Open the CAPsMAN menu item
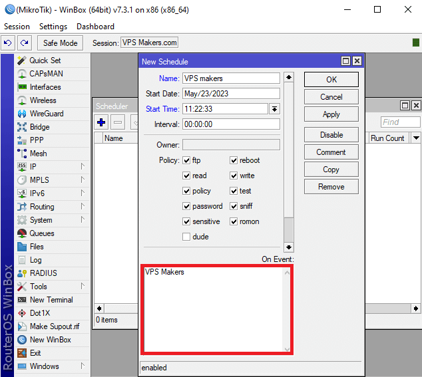Image resolution: width=422 pixels, height=377 pixels. click(x=53, y=74)
